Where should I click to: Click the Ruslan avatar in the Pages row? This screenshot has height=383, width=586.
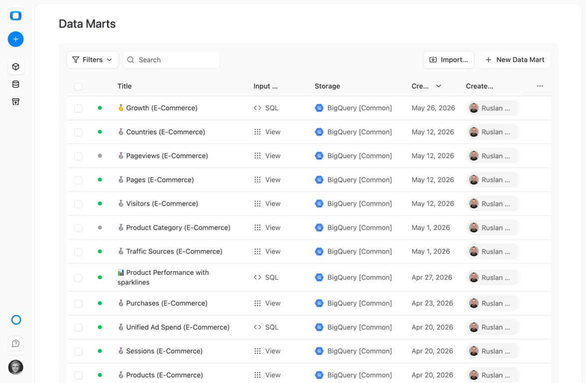tap(474, 180)
